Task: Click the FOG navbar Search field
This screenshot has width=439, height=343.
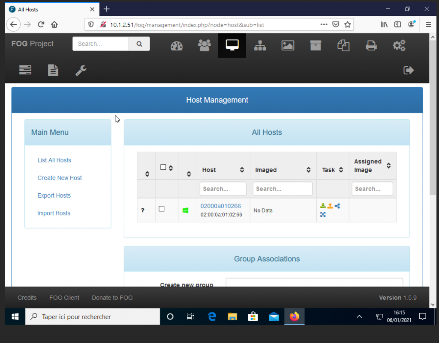Action: point(100,44)
